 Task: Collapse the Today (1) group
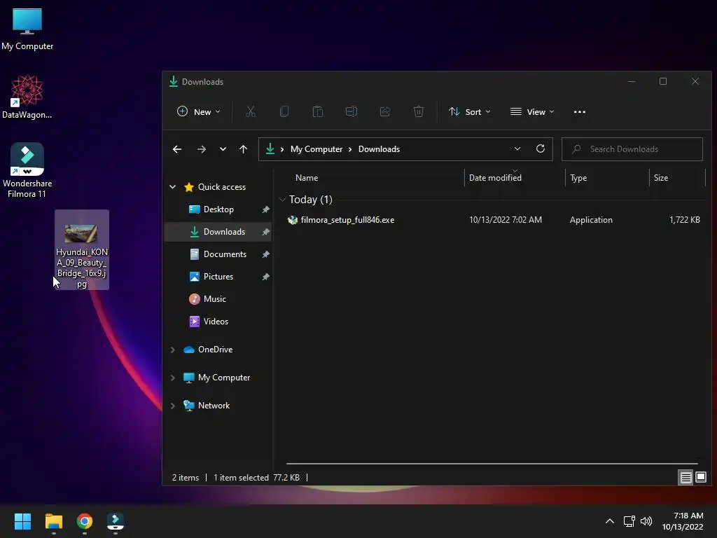(282, 200)
